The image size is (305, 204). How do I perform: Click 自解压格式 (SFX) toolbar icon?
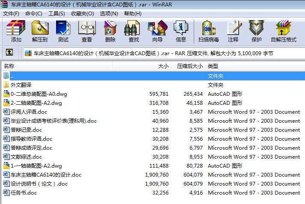pyautogui.click(x=283, y=28)
